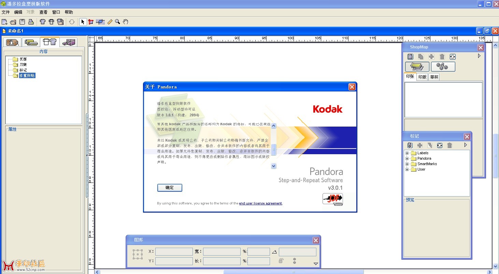This screenshot has width=499, height=274.
Task: Expand the Labels folder node
Action: [x=407, y=153]
